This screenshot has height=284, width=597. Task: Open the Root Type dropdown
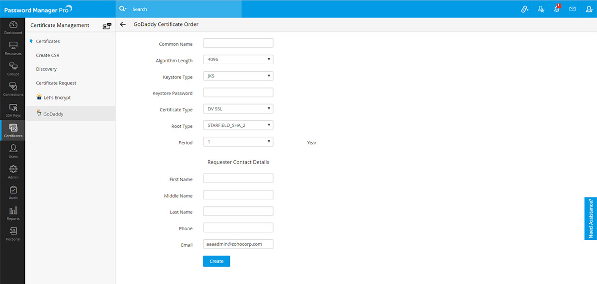238,125
